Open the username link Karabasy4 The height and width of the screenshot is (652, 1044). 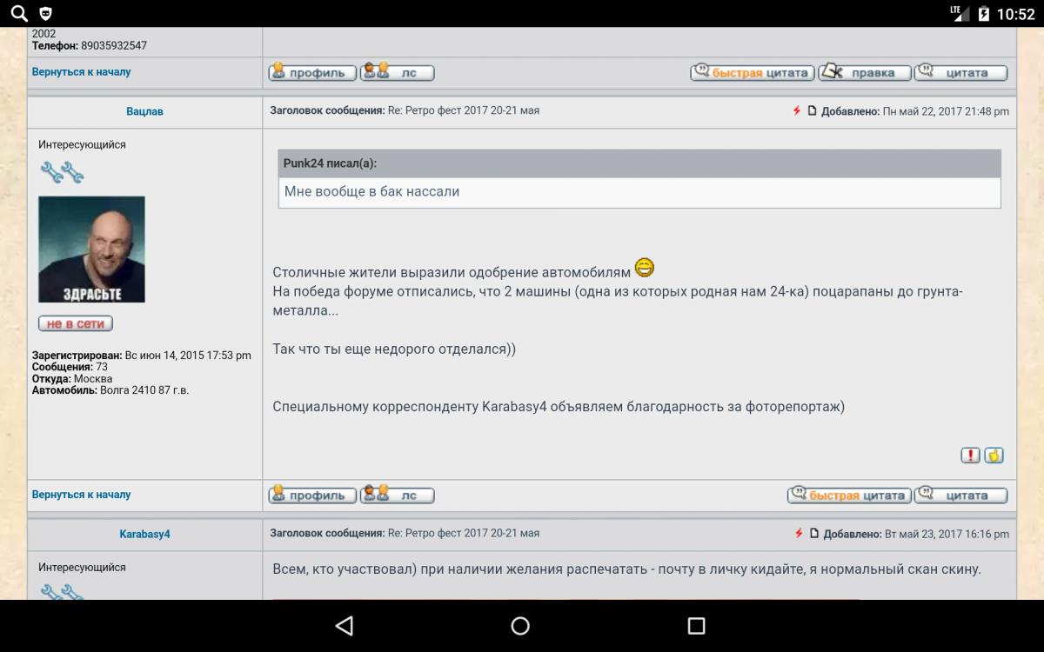[144, 535]
